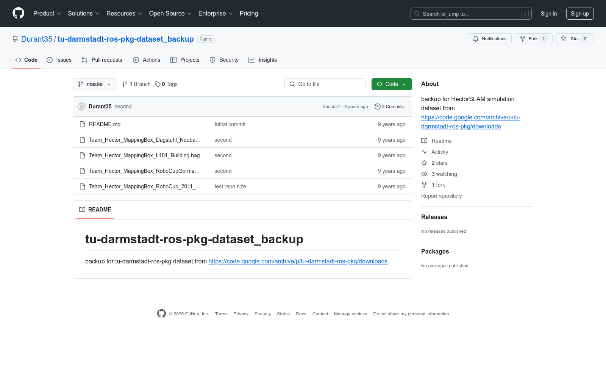Click the history clock icon beside Commits
The width and height of the screenshot is (606, 379).
coord(377,106)
